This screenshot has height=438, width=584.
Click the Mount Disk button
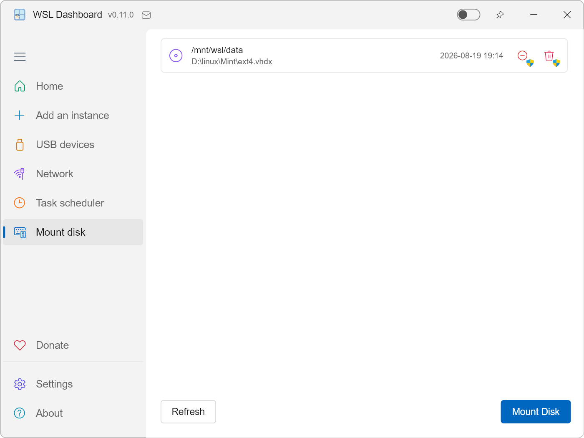(536, 412)
